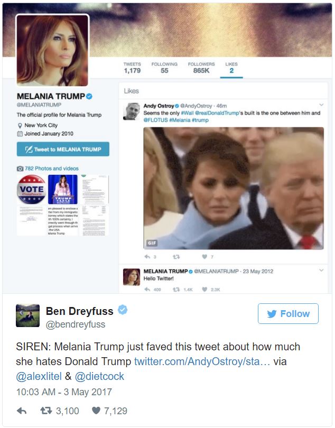Click retweet icon on Hello Twitter tweet
The image size is (335, 428).
(176, 290)
